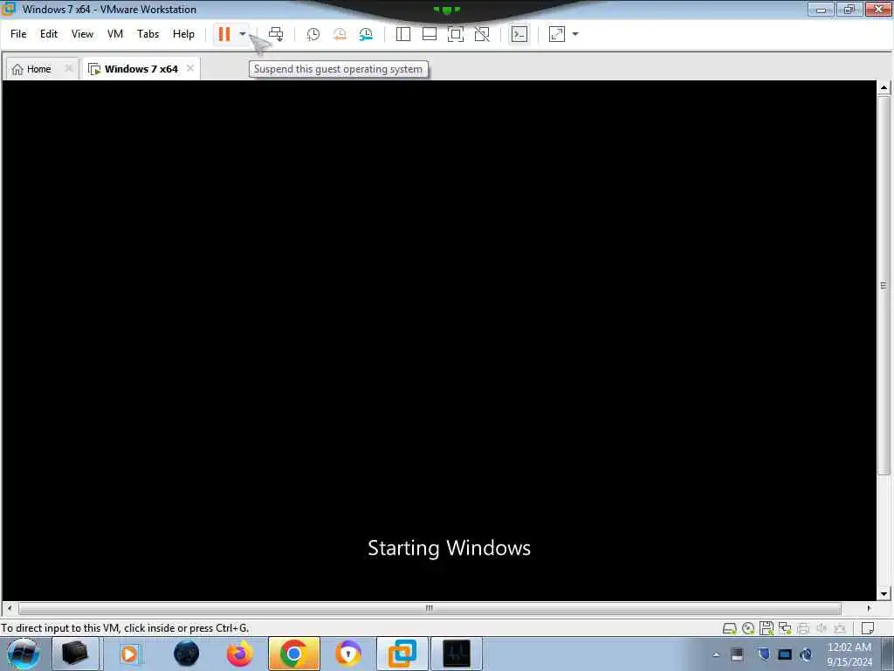Open the Help menu
Viewport: 894px width, 671px height.
[x=183, y=34]
